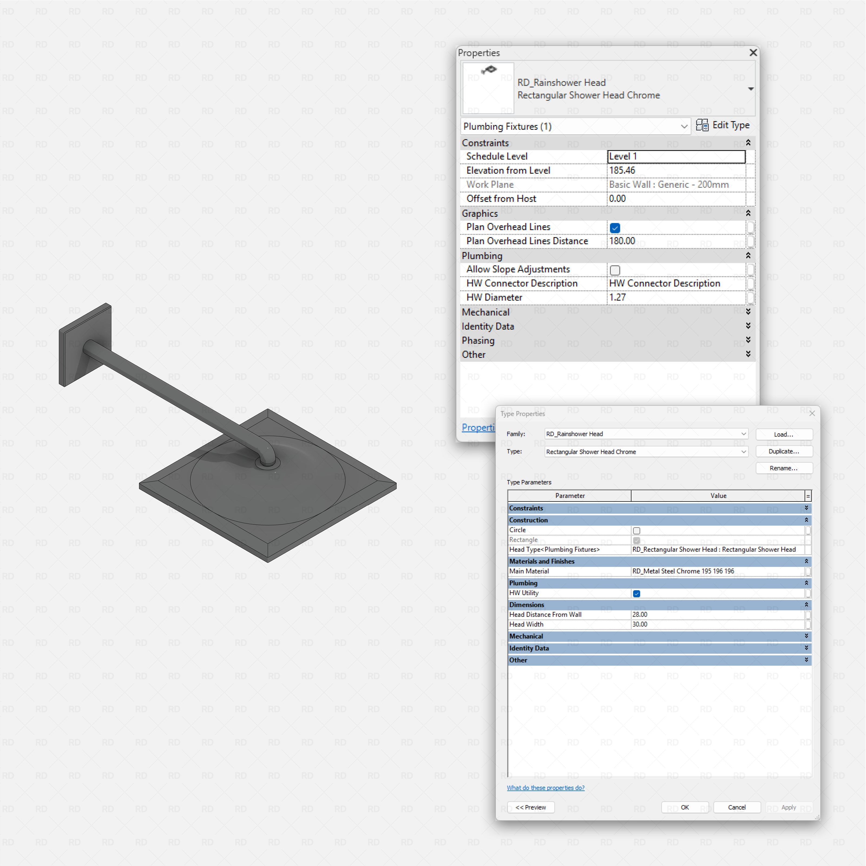Click the Properties help link

pyautogui.click(x=478, y=427)
